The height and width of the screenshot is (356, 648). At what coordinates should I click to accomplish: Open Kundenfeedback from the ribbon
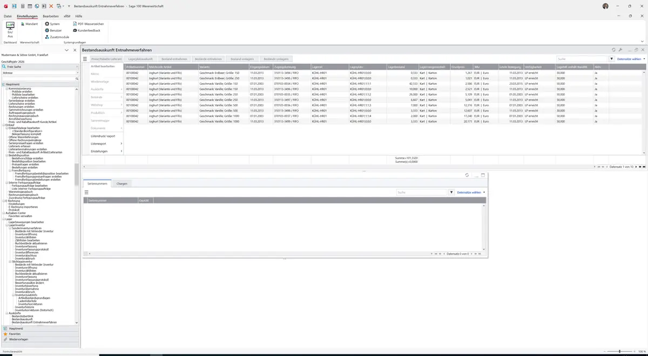coord(86,30)
